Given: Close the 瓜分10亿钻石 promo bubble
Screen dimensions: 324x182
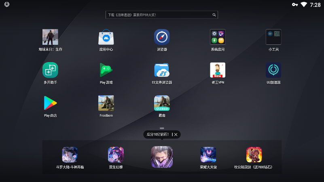Looking at the screenshot, I should coord(176,134).
